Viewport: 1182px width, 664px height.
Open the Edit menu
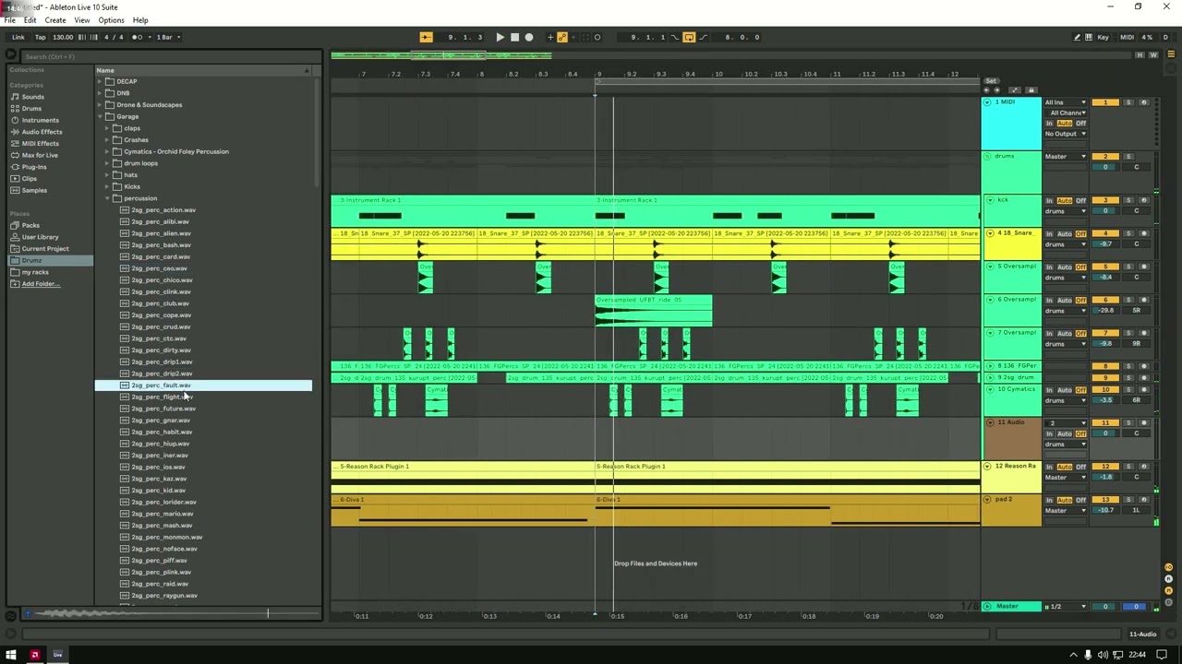30,20
